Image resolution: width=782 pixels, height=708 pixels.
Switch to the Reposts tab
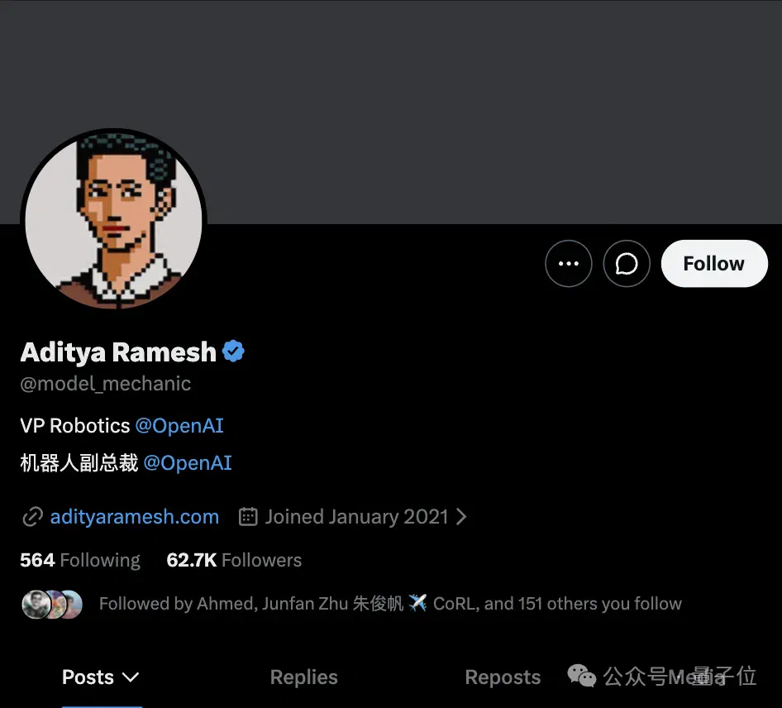503,677
